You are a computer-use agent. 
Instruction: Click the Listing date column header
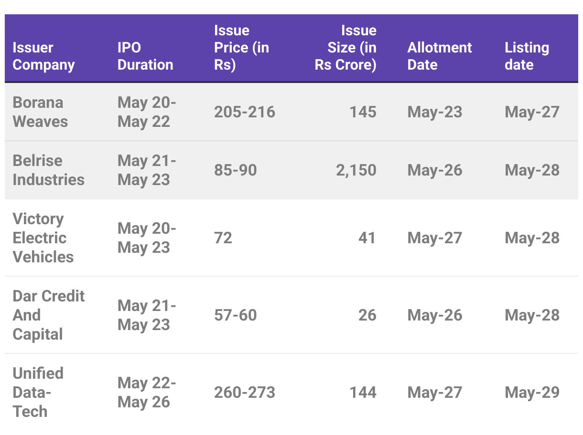[x=527, y=56]
